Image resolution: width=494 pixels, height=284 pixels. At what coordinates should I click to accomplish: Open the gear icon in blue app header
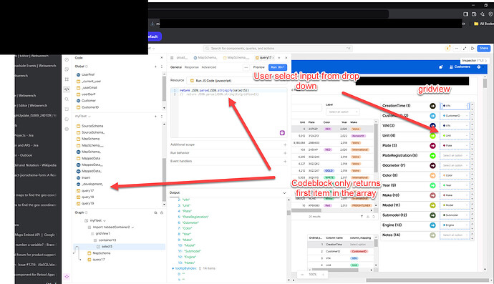[479, 67]
